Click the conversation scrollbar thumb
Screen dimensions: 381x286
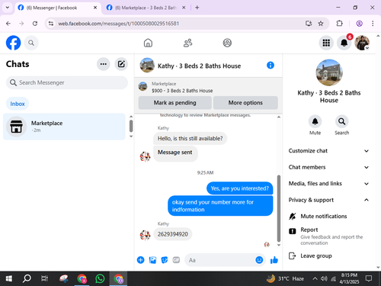click(x=279, y=208)
